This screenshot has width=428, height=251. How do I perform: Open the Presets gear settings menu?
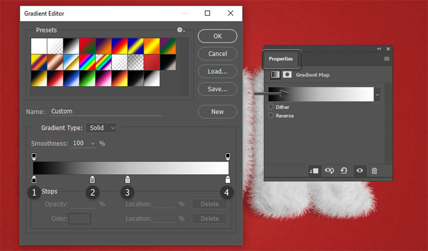point(180,30)
